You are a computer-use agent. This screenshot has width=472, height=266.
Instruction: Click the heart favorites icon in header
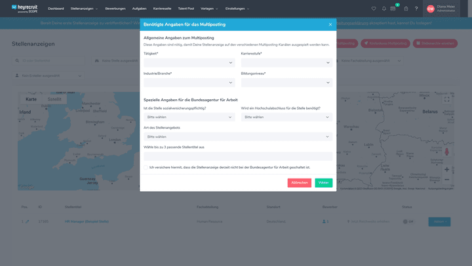coord(374,9)
